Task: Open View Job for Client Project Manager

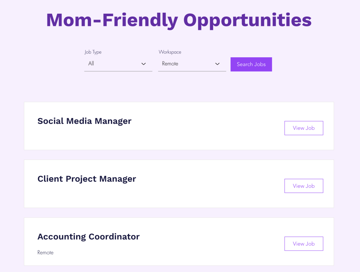Action: [x=303, y=186]
